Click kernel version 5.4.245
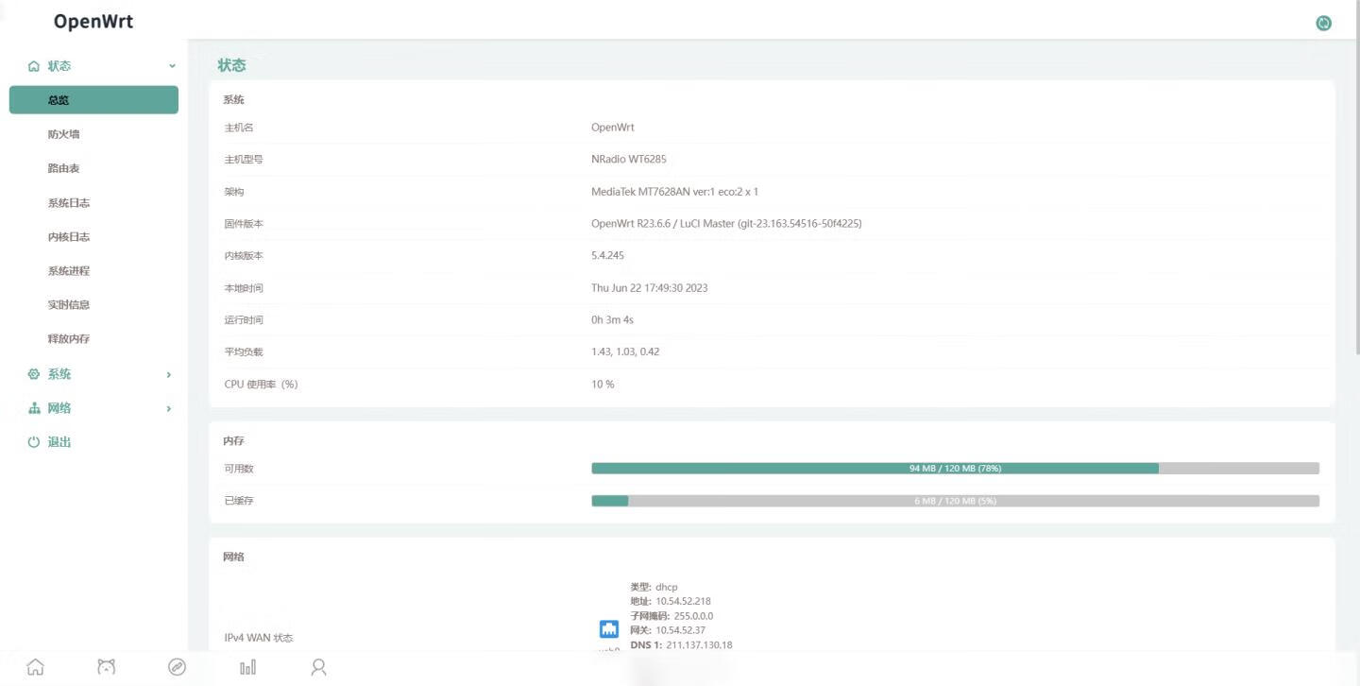 [x=607, y=256]
